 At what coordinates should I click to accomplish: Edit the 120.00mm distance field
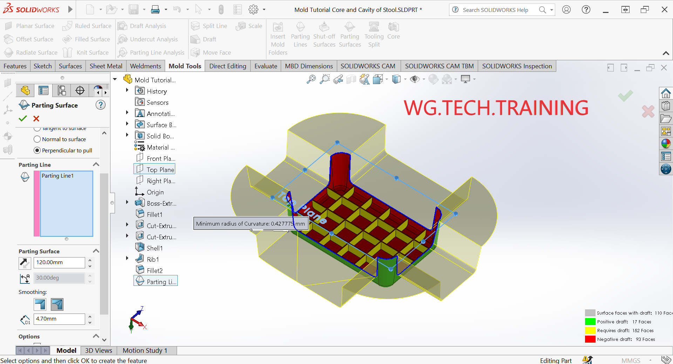pyautogui.click(x=59, y=262)
